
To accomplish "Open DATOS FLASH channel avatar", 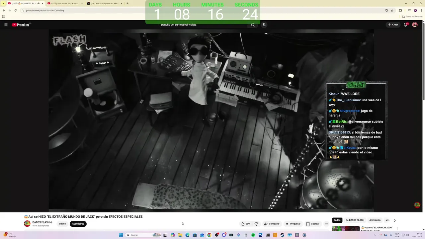I will (27, 224).
